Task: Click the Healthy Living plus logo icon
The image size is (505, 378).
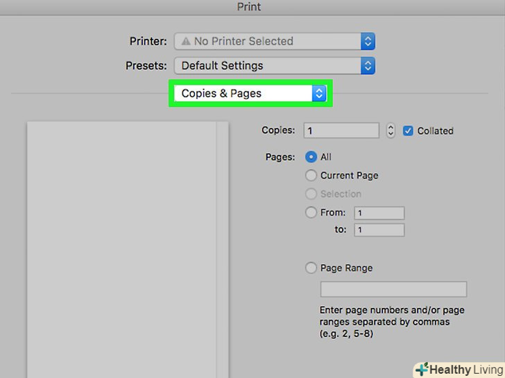Action: (x=421, y=370)
